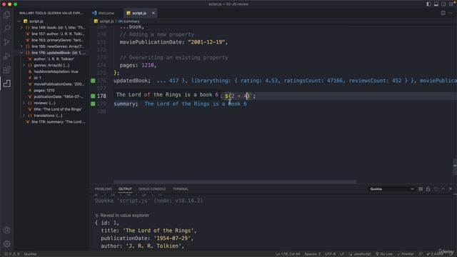Select title: 'The Lord of the Rings' row
Image resolution: width=457 pixels, height=257 pixels.
(x=51, y=109)
